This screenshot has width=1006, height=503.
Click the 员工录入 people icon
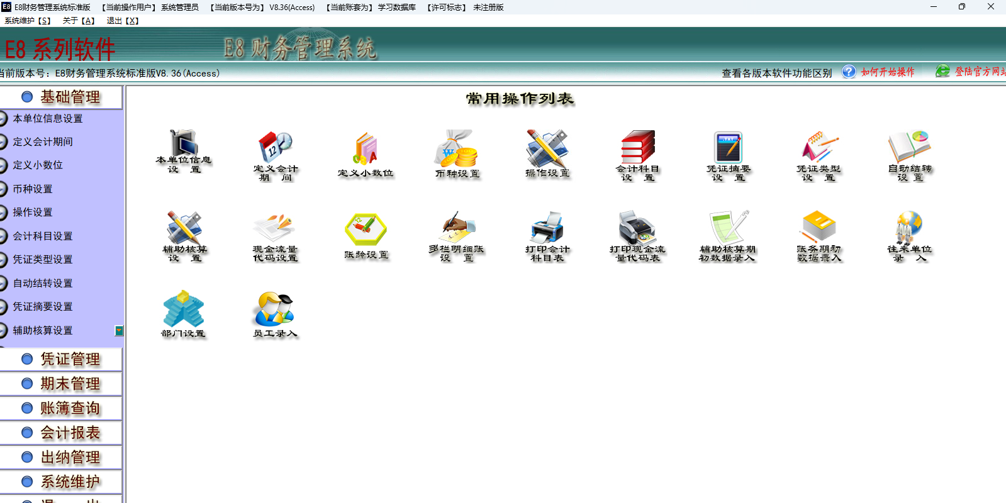(x=275, y=309)
